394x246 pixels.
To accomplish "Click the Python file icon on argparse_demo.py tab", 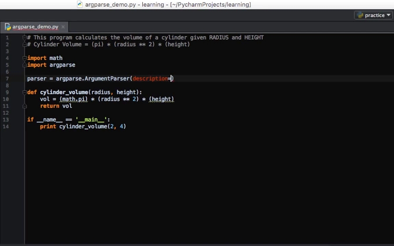I will (8, 27).
